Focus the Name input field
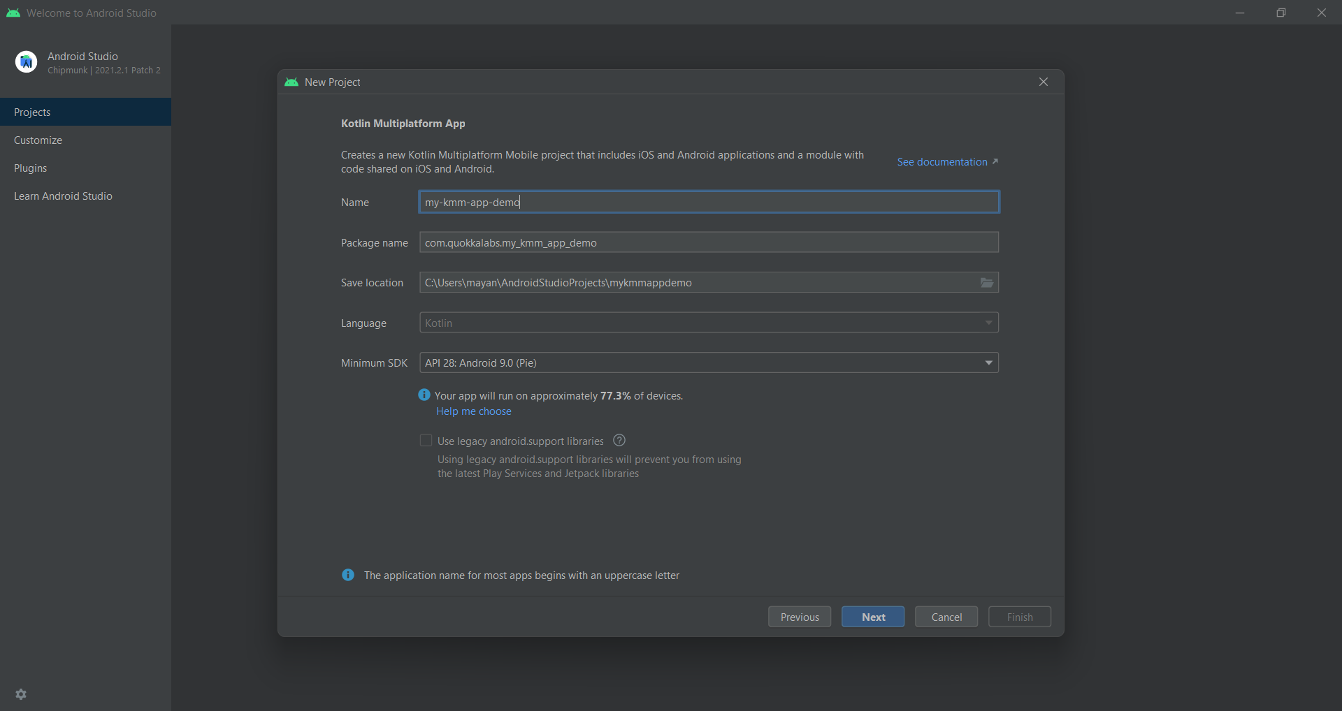 tap(709, 202)
